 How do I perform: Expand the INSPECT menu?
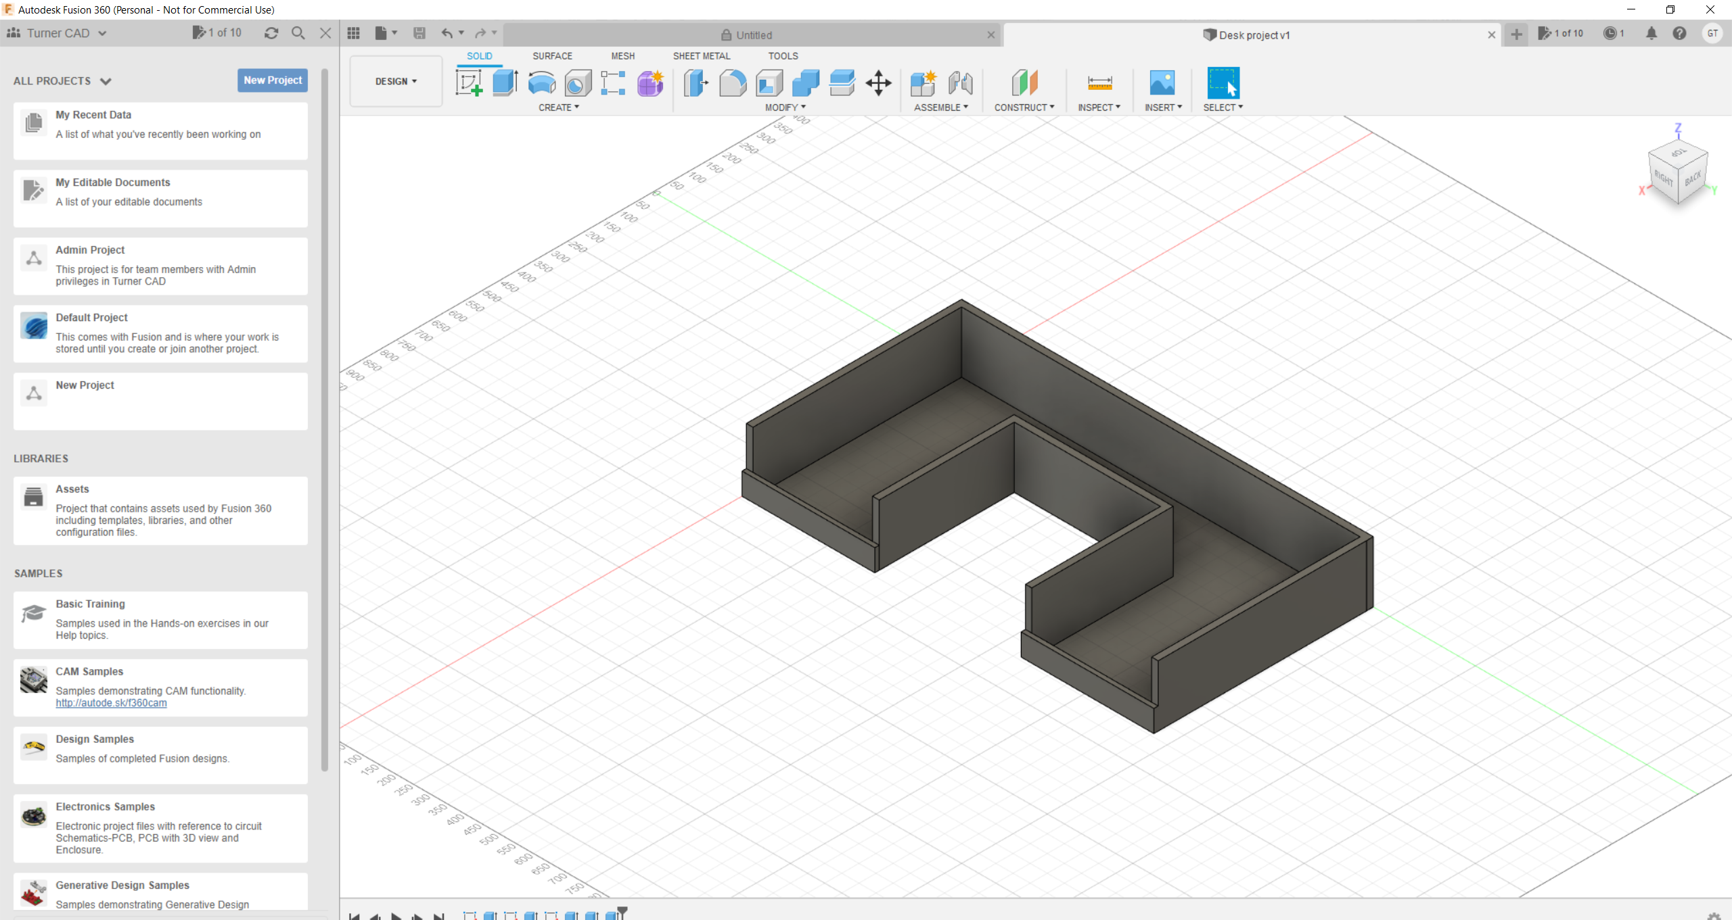coord(1099,107)
